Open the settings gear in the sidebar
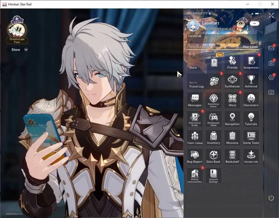Image resolution: width=279 pixels, height=218 pixels. pos(271,77)
